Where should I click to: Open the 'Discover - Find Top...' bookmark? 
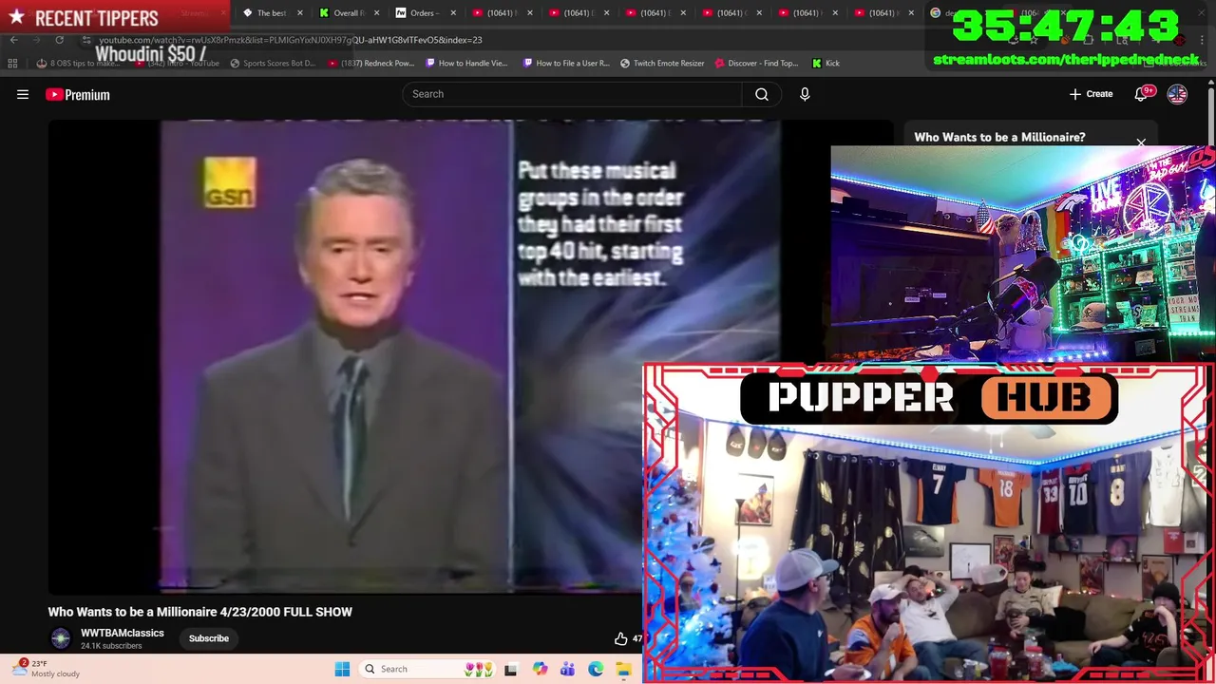tap(756, 63)
